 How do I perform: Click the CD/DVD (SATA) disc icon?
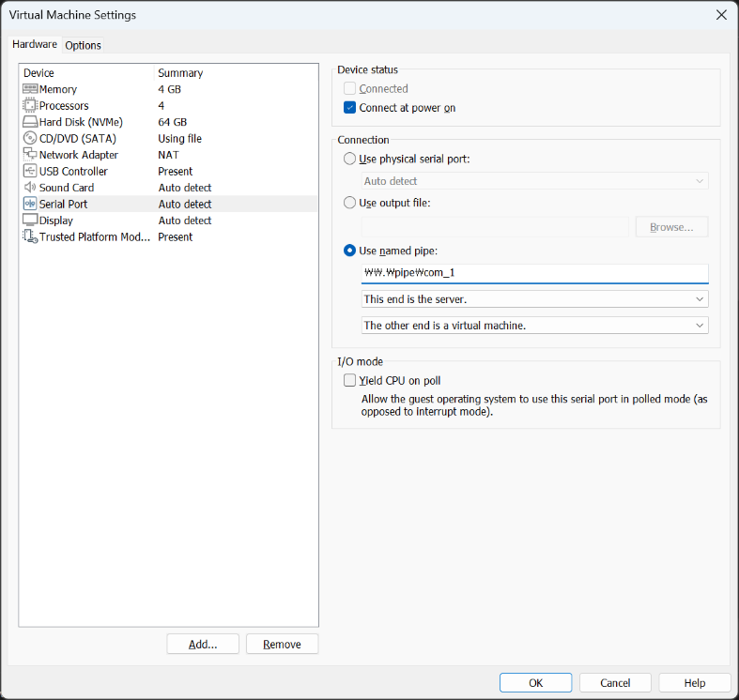[x=30, y=139]
